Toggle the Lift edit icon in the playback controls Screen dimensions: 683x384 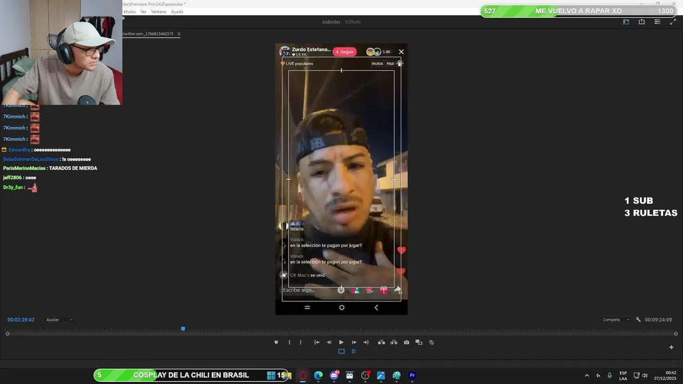point(382,342)
